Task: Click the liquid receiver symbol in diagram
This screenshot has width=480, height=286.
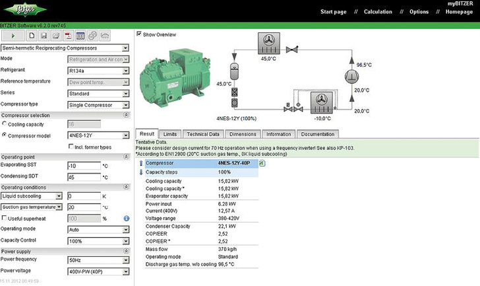Action: [x=234, y=71]
